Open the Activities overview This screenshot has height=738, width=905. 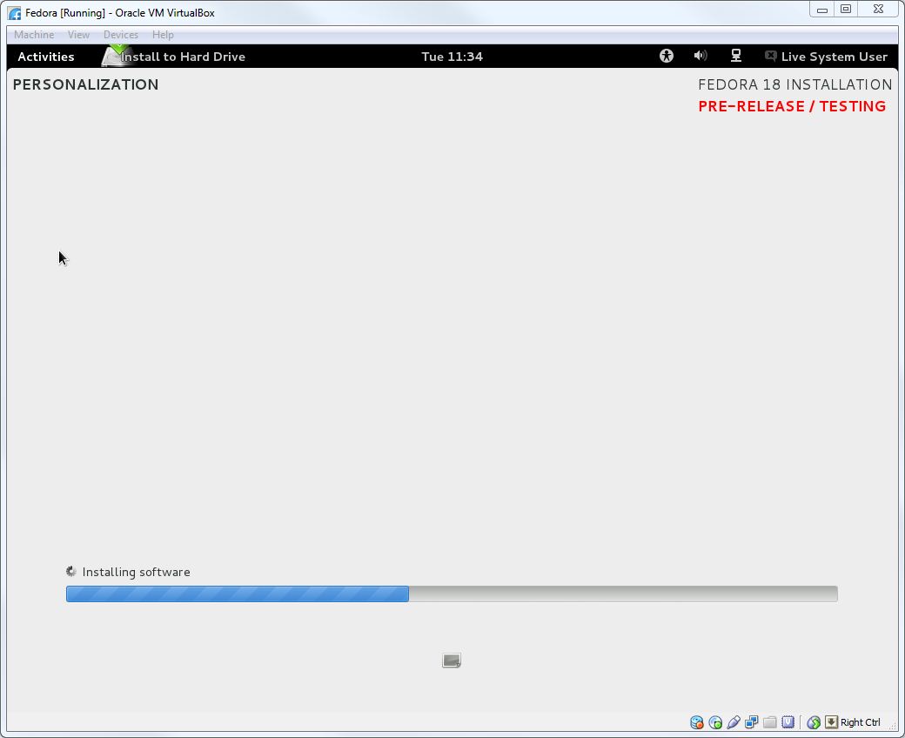pos(45,57)
